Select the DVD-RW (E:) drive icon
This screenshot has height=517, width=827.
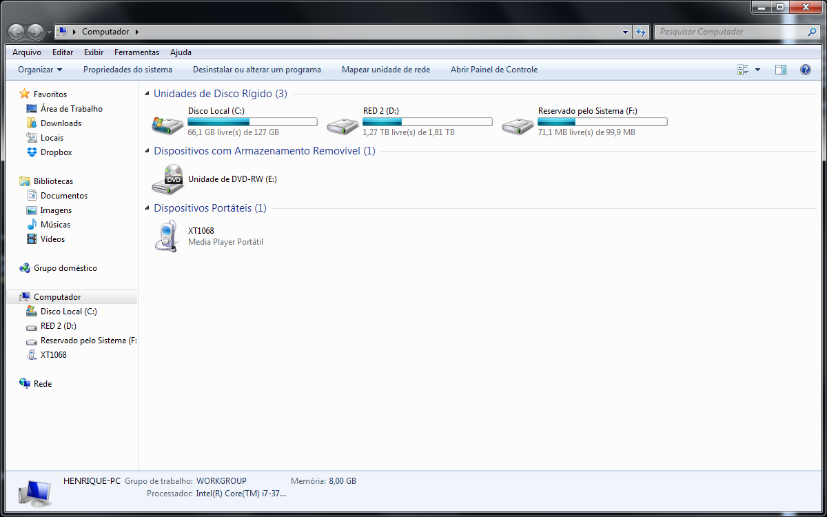pos(167,179)
